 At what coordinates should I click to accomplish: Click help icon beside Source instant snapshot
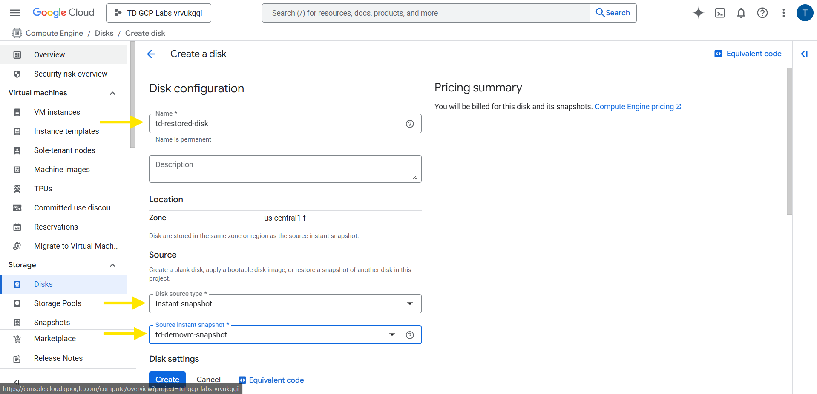click(410, 335)
